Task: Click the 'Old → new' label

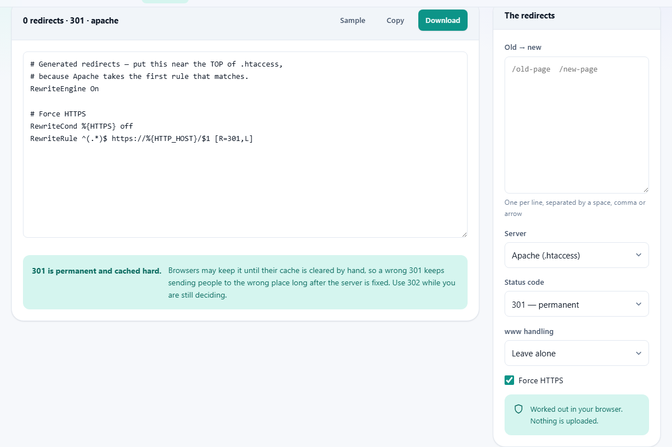Action: [x=523, y=48]
